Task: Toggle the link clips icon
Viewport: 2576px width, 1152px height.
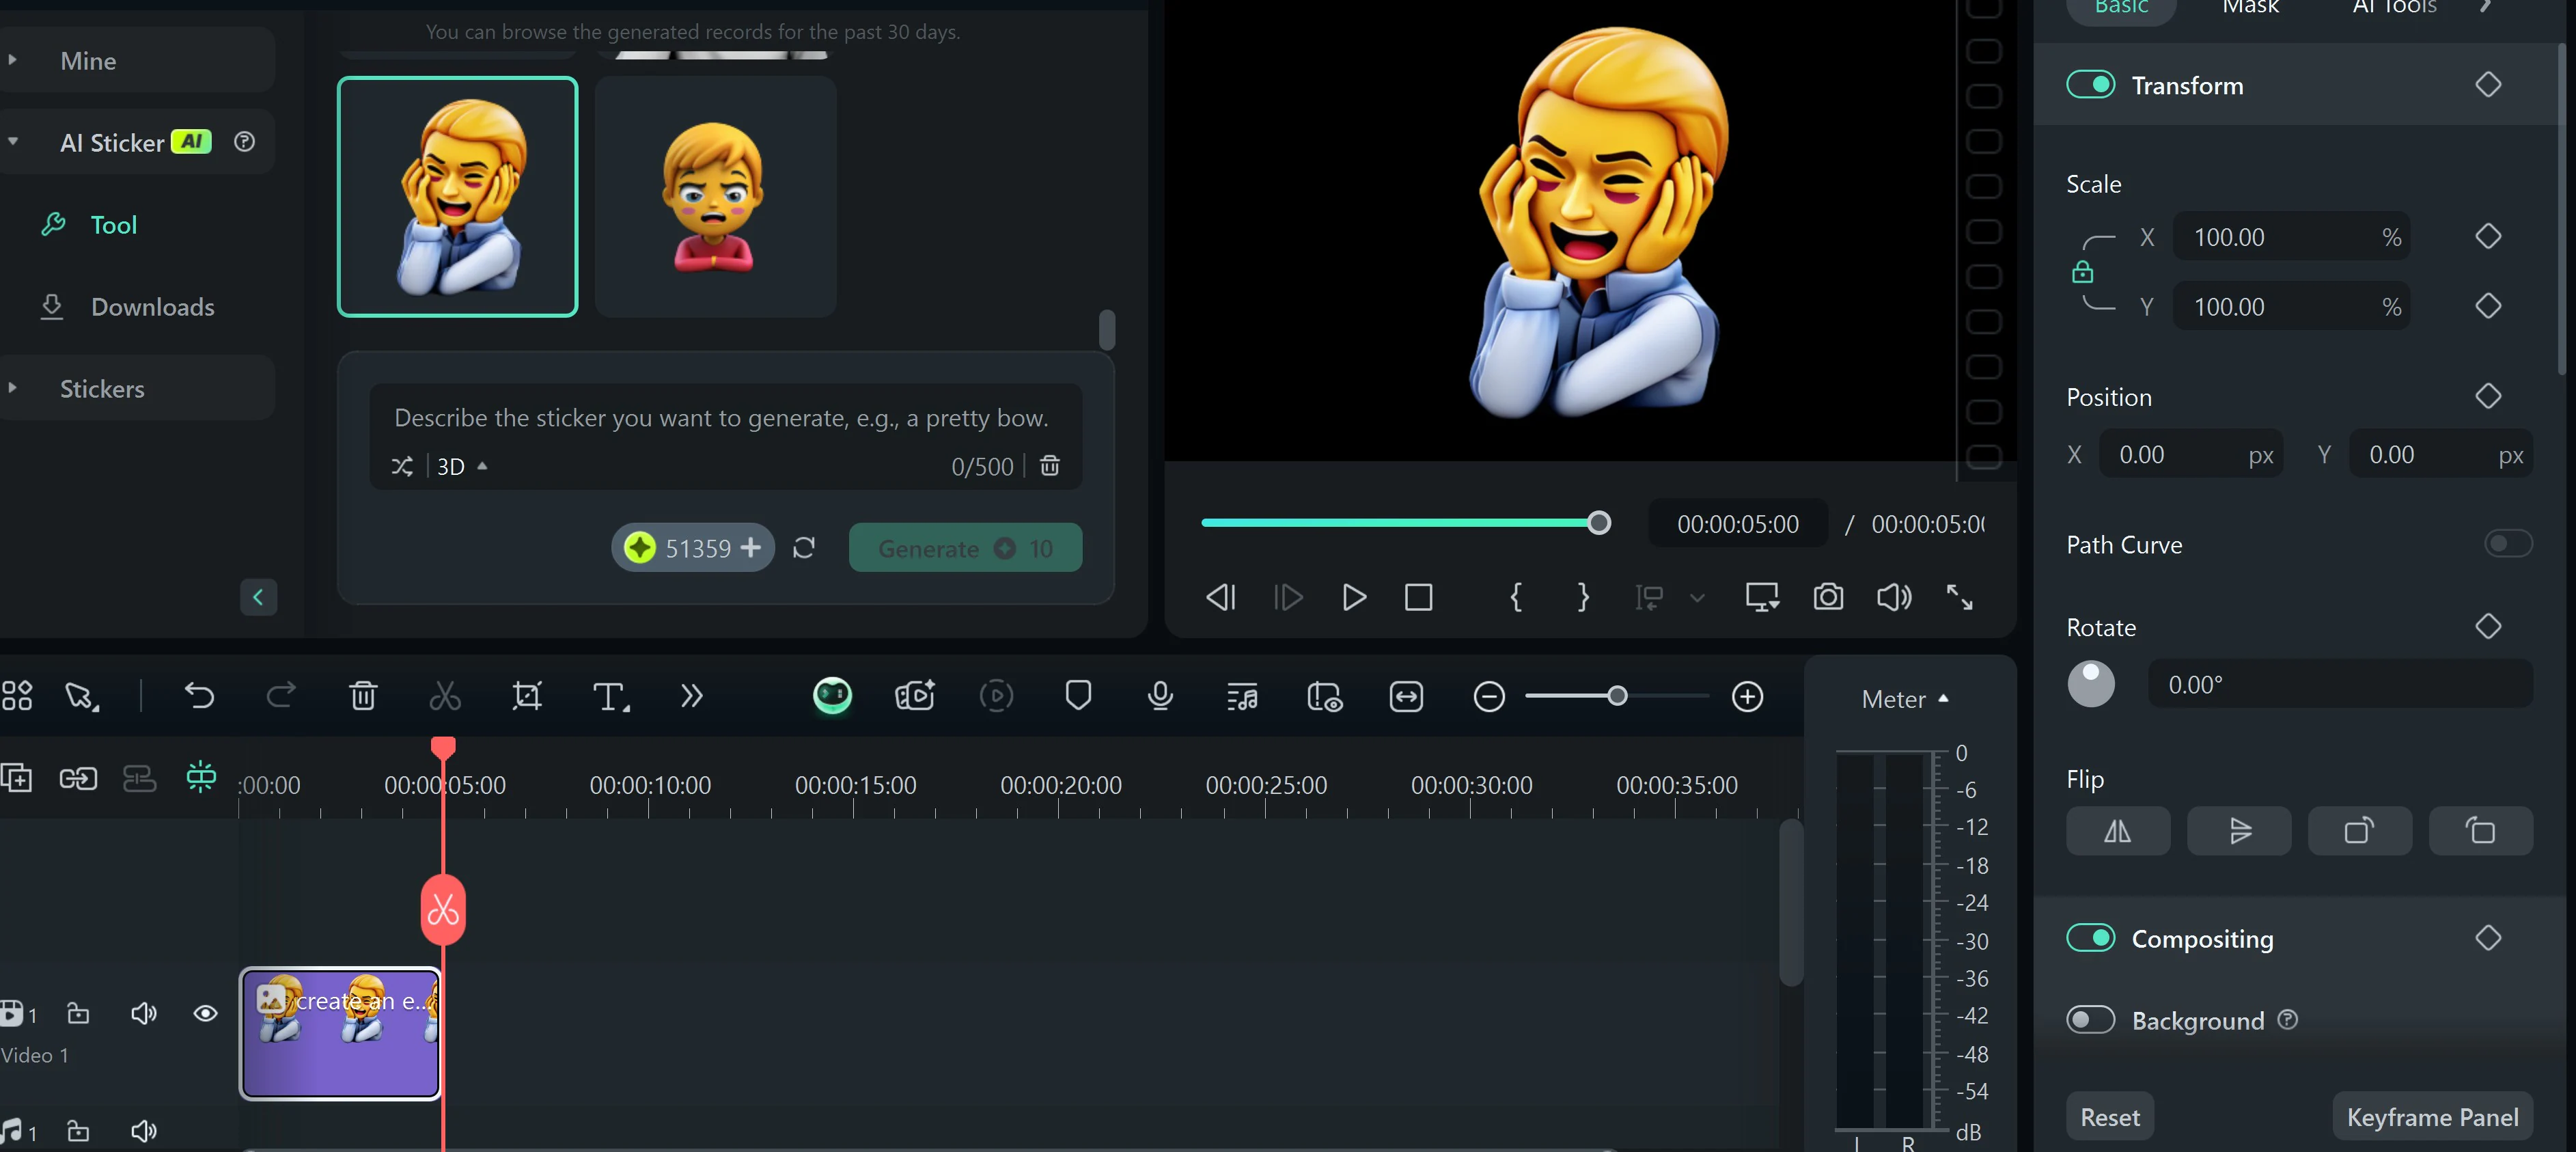Action: point(78,778)
